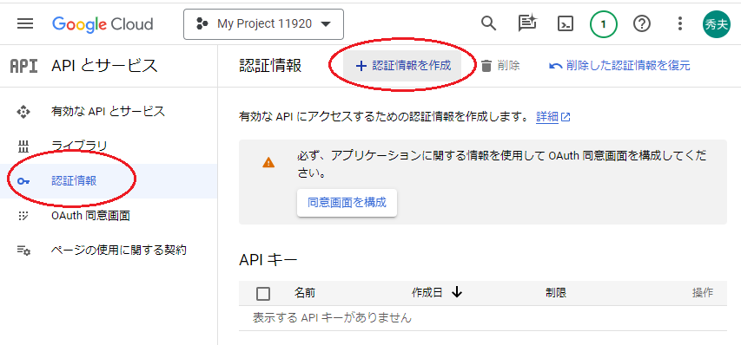The image size is (741, 345).
Task: Open the Gemini AI chat icon
Action: 527,23
